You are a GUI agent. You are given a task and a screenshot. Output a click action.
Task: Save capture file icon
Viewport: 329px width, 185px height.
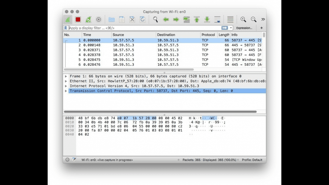tap(122, 20)
